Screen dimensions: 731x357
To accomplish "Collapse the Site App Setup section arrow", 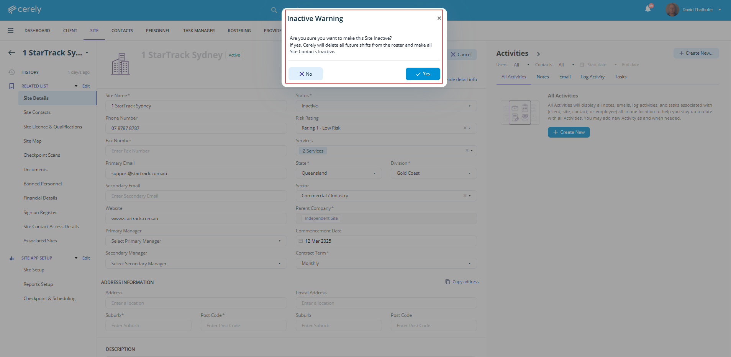I will 76,258.
